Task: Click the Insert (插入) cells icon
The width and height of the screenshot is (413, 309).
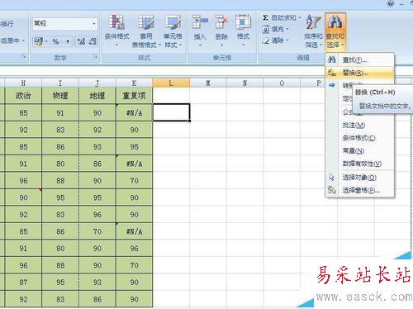Action: (200, 22)
